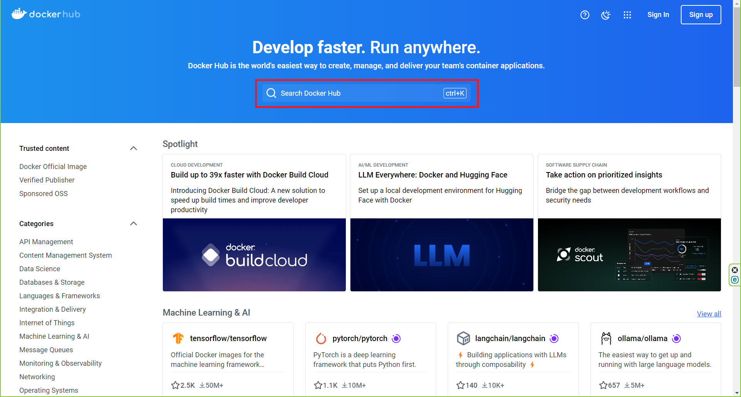Image resolution: width=741 pixels, height=397 pixels.
Task: Collapse the Categories section
Action: tap(134, 224)
